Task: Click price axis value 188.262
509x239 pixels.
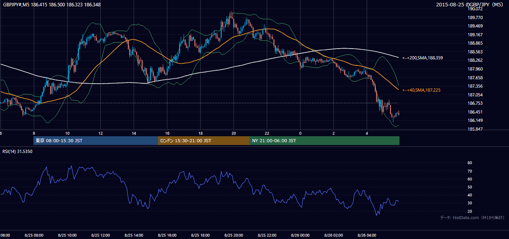Action: click(x=475, y=61)
